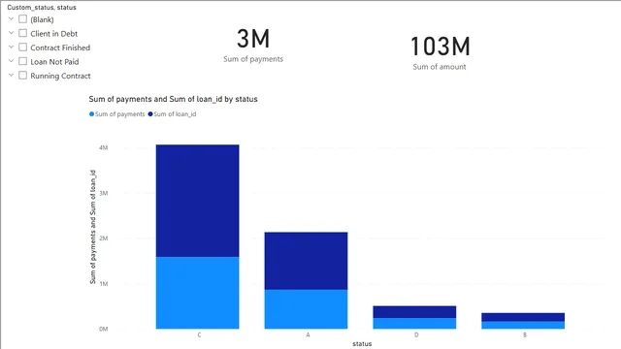621x349 pixels.
Task: Click the y-axis tick label 1M
Action: tap(104, 284)
